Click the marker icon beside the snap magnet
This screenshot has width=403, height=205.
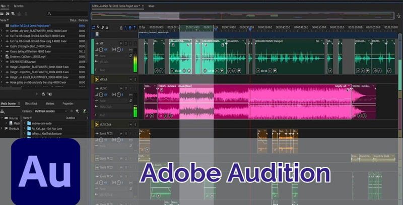coord(134,28)
